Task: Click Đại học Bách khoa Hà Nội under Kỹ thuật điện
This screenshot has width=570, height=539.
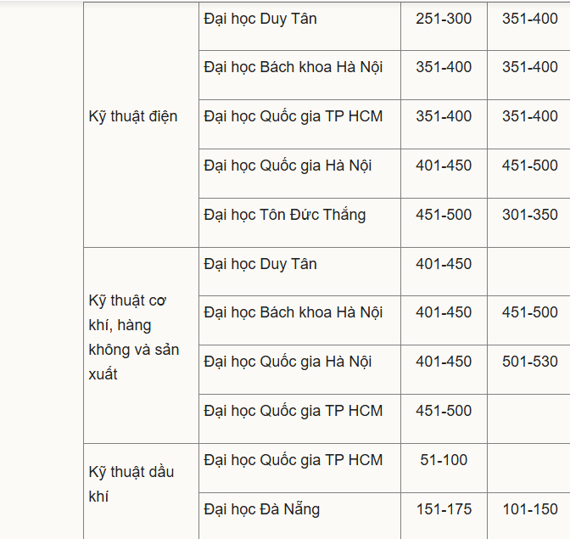Action: click(293, 67)
